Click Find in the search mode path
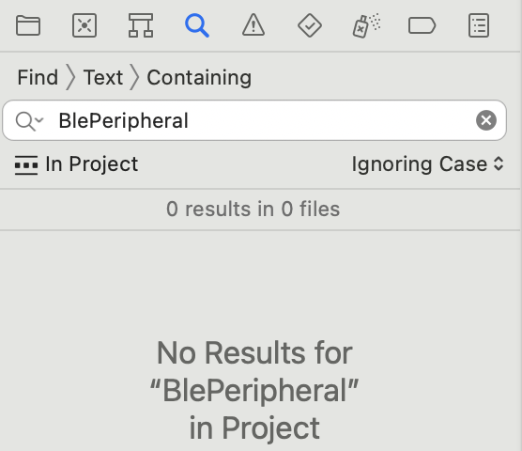The height and width of the screenshot is (451, 522). [x=38, y=78]
